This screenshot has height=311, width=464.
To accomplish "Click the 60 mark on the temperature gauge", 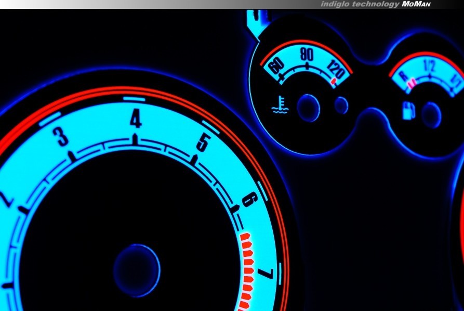I will point(276,66).
